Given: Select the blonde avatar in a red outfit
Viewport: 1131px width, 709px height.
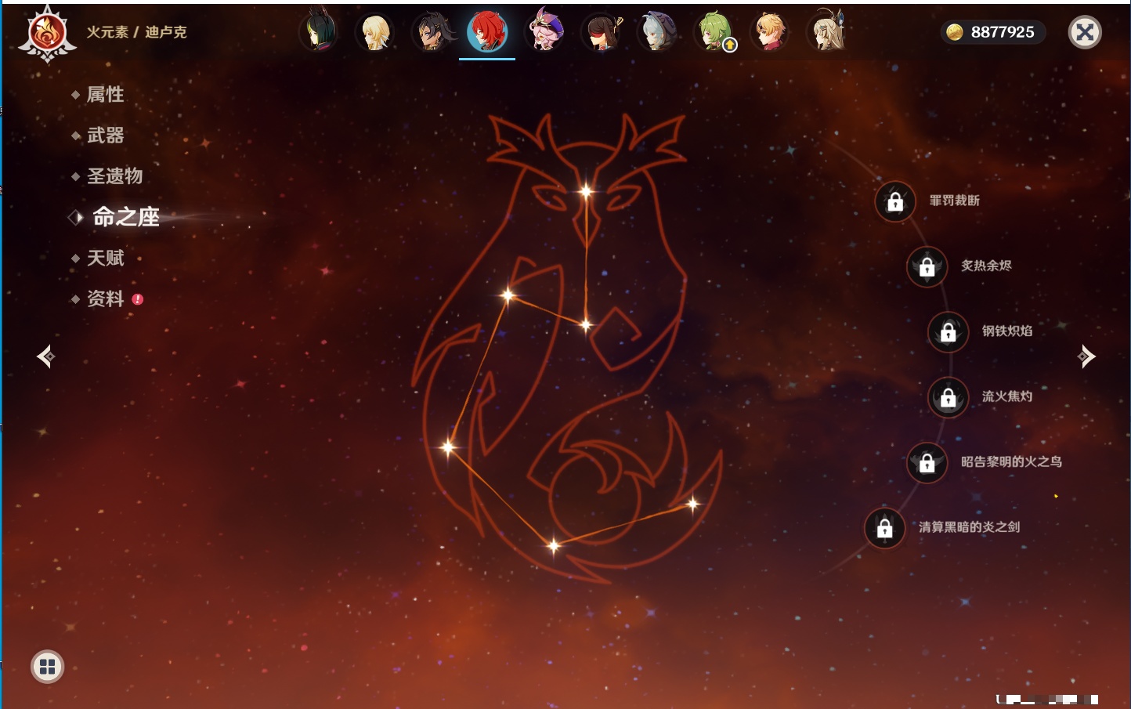Looking at the screenshot, I should click(x=770, y=33).
